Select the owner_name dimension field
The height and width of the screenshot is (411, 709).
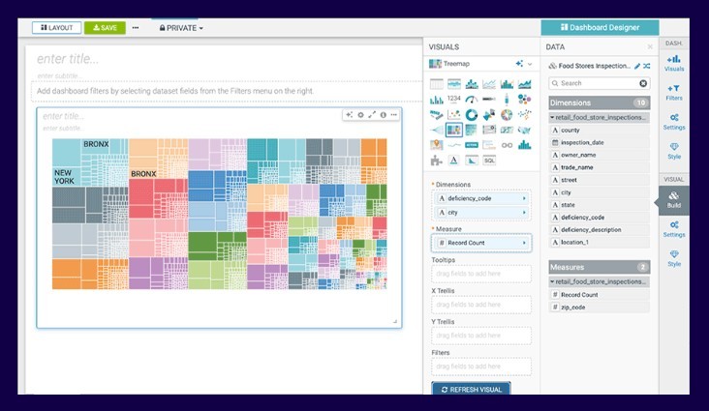(x=600, y=155)
